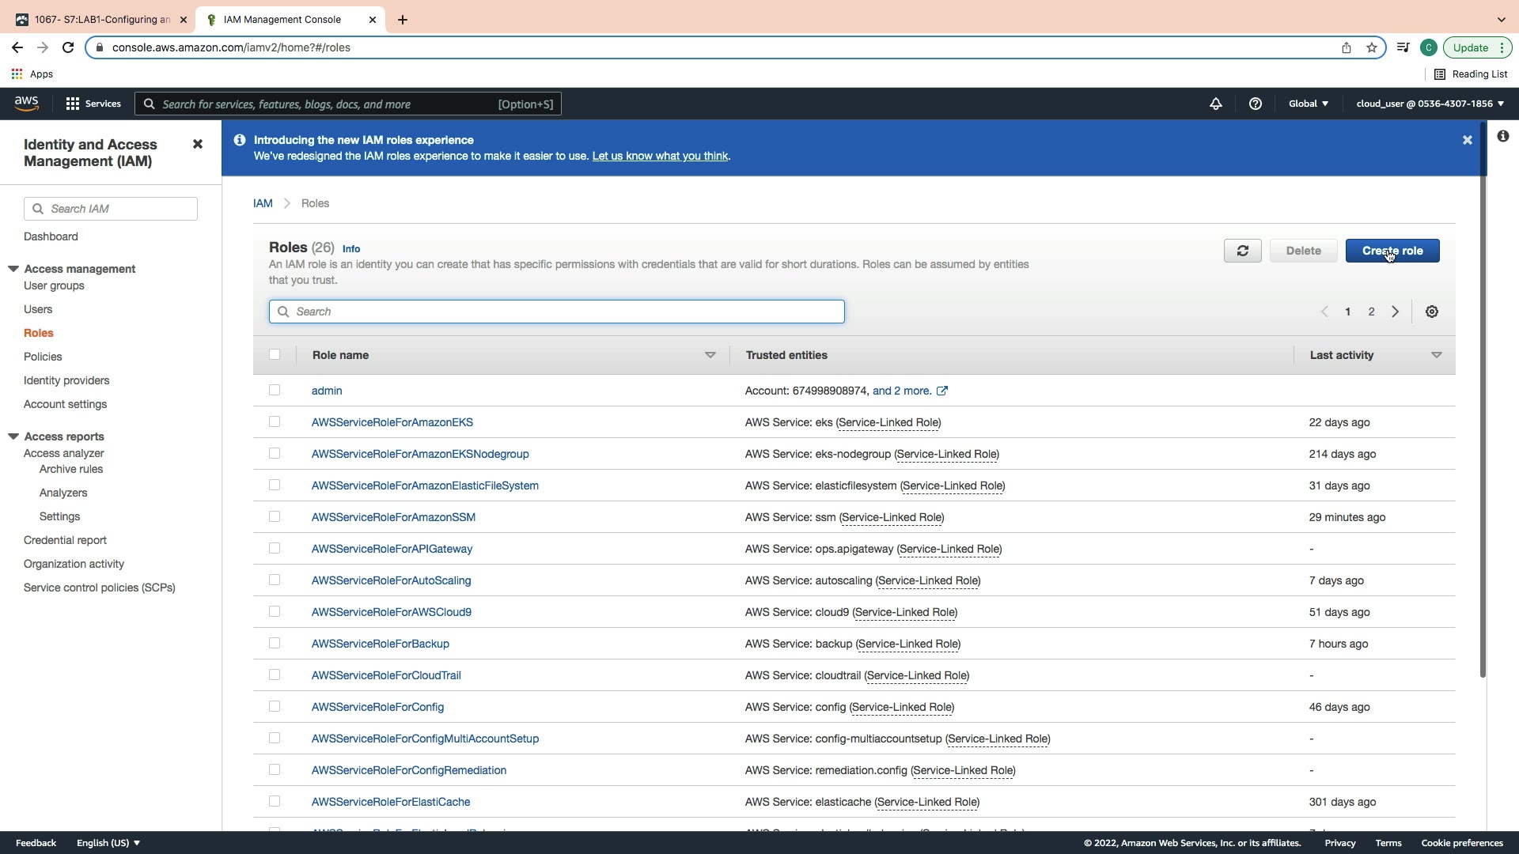1519x854 pixels.
Task: Open external link icon beside admin trusted entities
Action: pyautogui.click(x=942, y=391)
